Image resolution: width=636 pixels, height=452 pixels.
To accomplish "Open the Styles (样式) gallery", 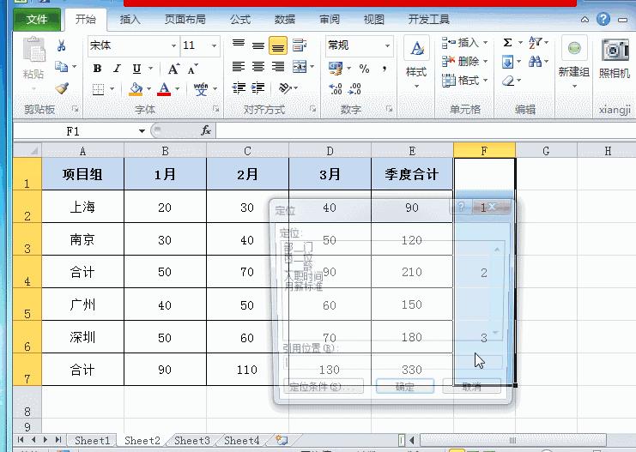I will coord(416,62).
